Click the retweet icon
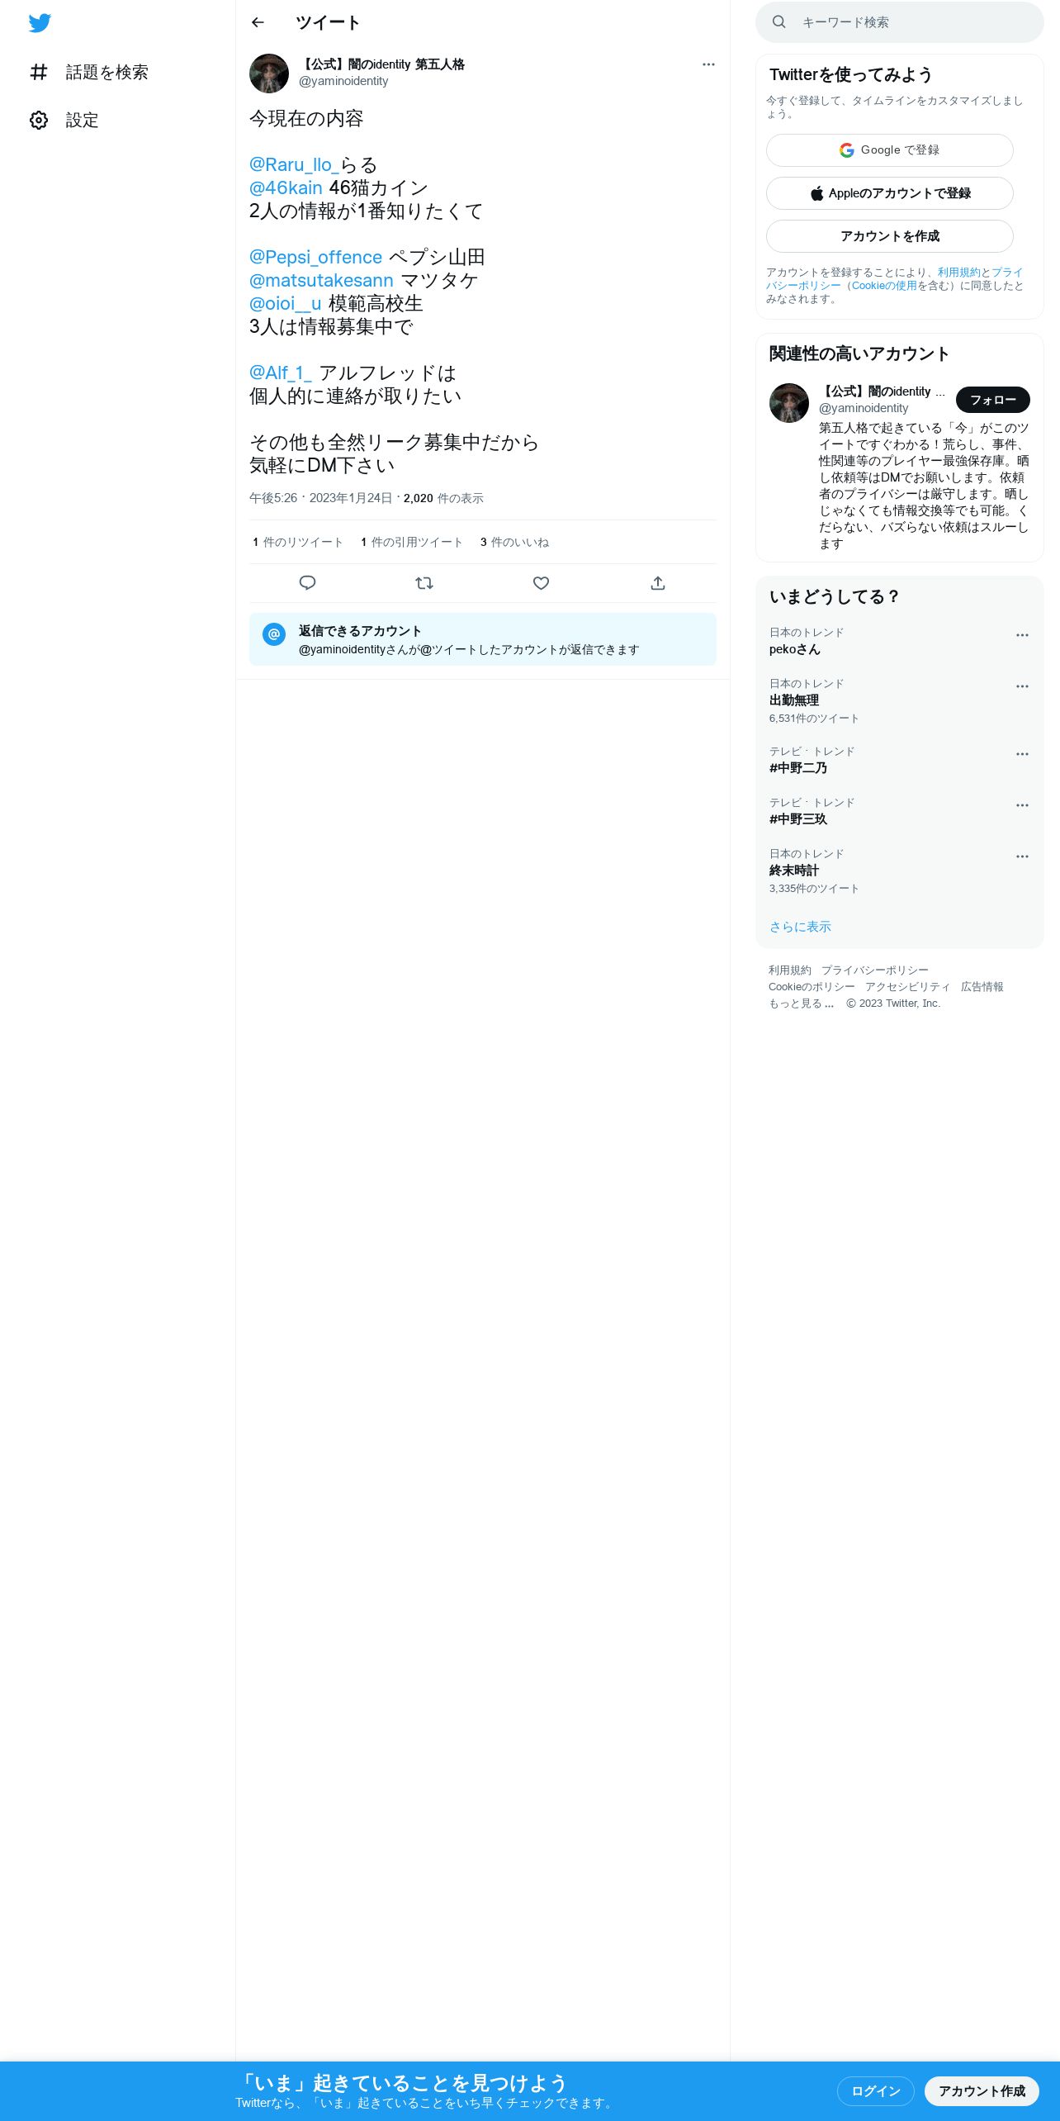The height and width of the screenshot is (2121, 1060). [x=424, y=583]
